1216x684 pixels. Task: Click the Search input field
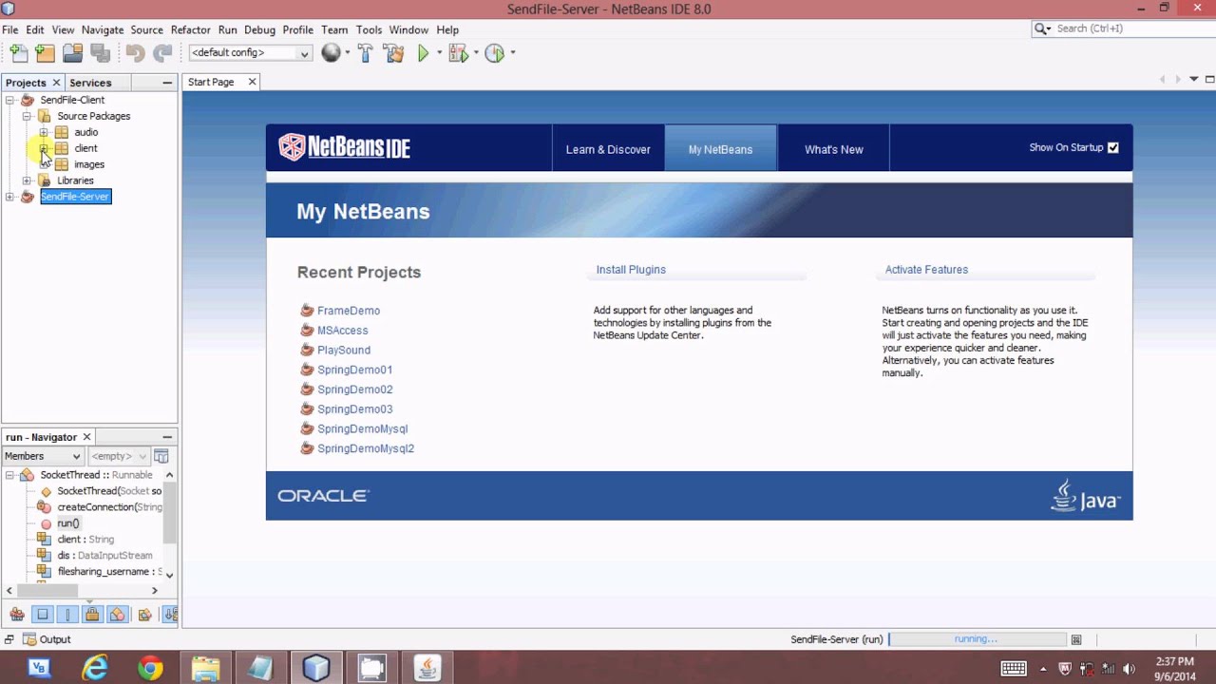tap(1131, 28)
